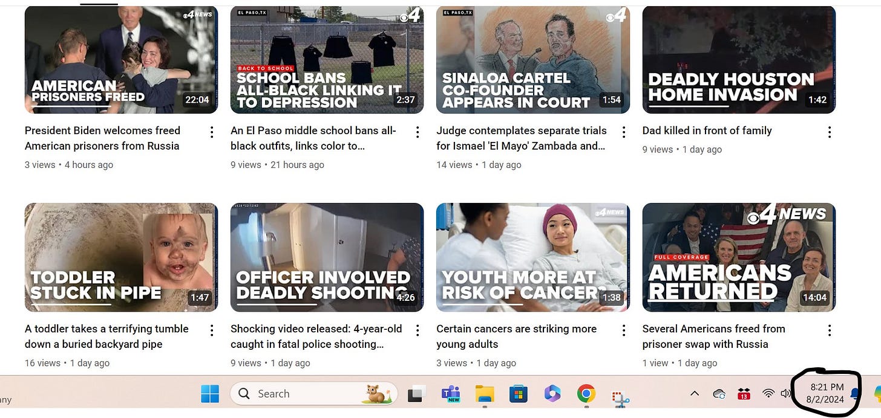
Task: Open title An El Paso middle school bans
Action: tap(313, 138)
